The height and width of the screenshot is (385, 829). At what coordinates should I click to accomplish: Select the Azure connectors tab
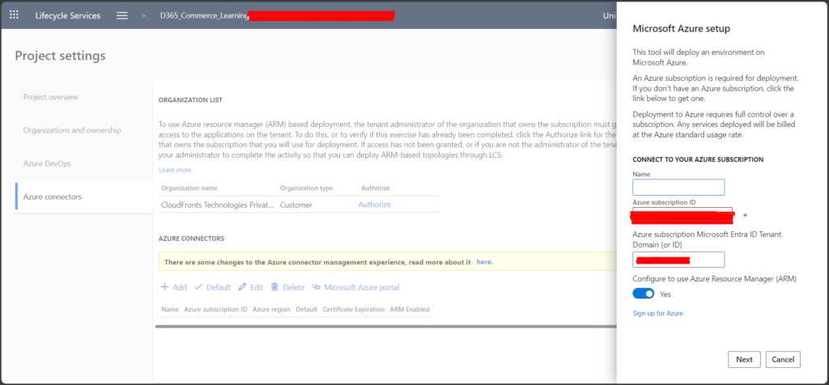pos(53,197)
